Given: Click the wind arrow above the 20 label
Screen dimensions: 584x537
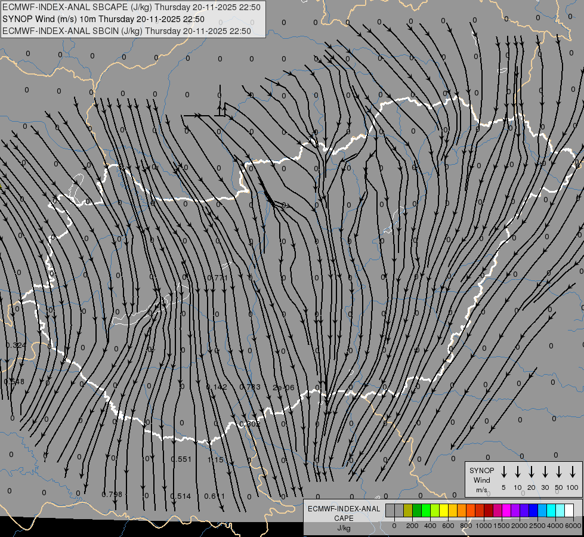Looking at the screenshot, I should click(532, 472).
